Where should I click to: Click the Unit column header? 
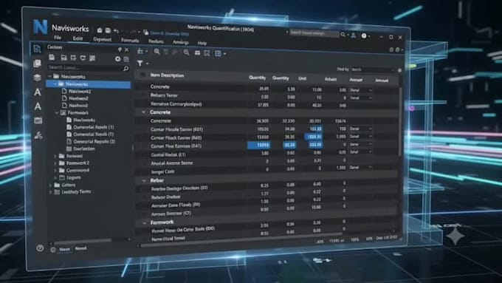[x=302, y=78]
